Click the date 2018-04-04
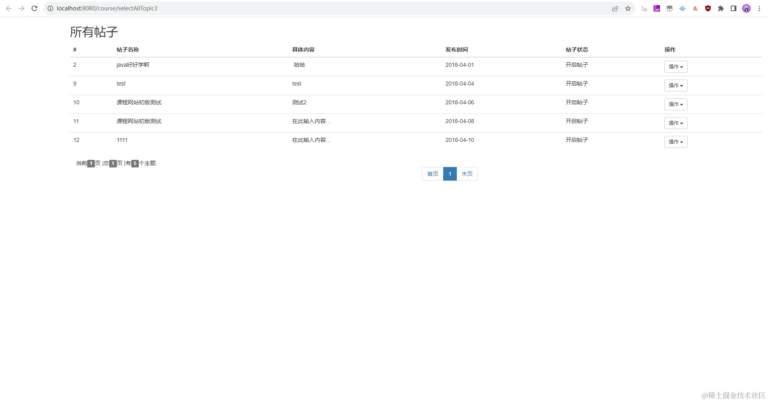The height and width of the screenshot is (402, 768). pyautogui.click(x=460, y=84)
